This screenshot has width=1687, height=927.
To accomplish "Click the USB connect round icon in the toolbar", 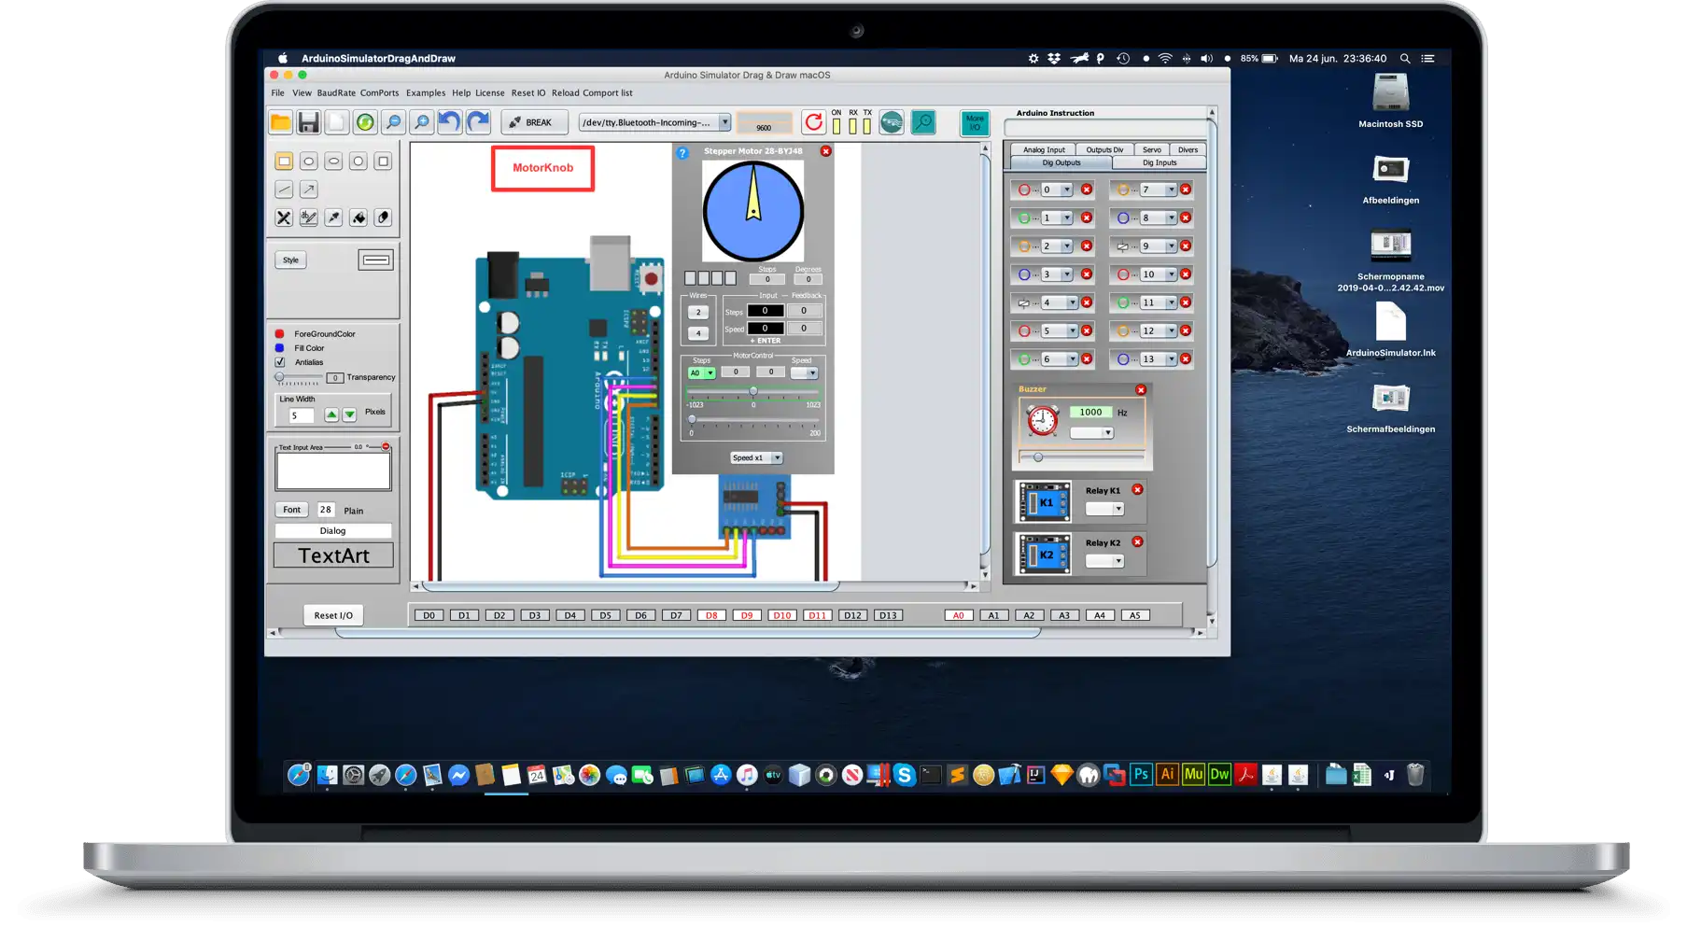I will pos(892,122).
